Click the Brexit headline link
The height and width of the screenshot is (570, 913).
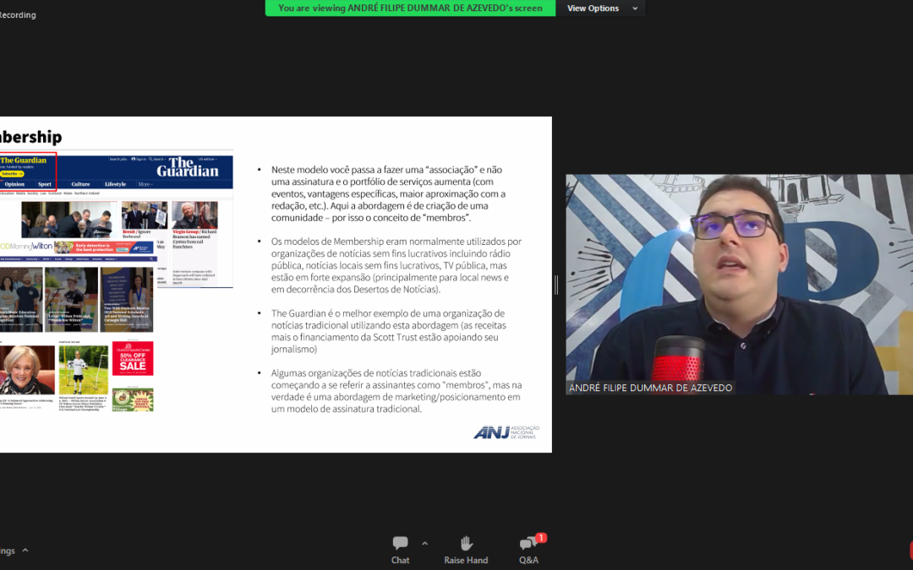point(137,234)
